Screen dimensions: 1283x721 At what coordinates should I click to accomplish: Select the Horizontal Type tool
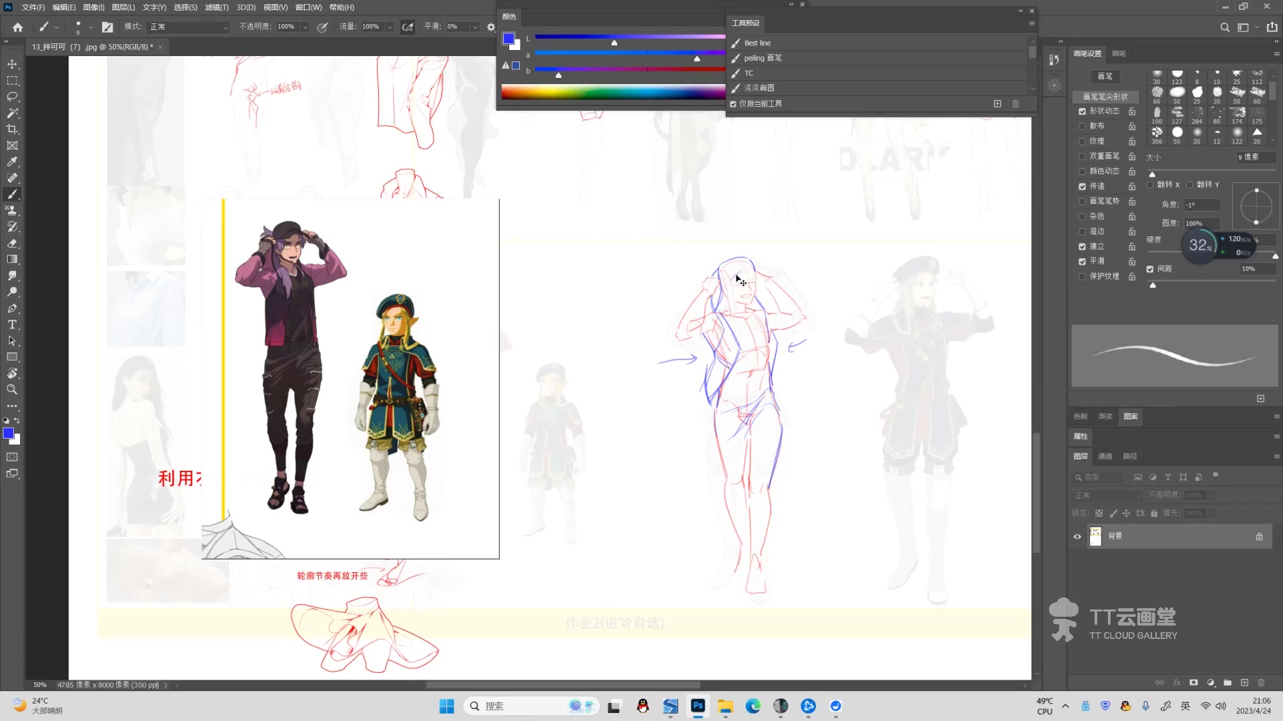click(12, 324)
